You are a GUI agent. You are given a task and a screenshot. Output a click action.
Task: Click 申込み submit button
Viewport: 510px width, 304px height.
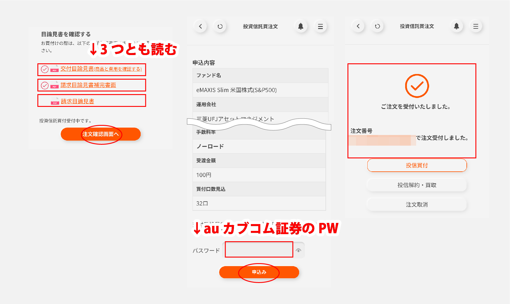[x=259, y=272]
